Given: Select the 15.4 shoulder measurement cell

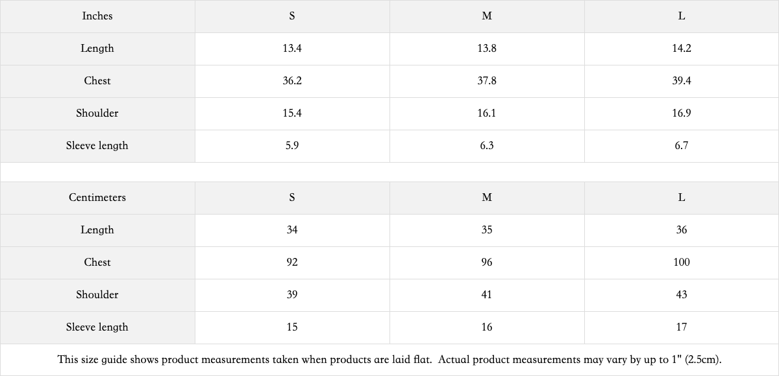Looking at the screenshot, I should coord(292,113).
